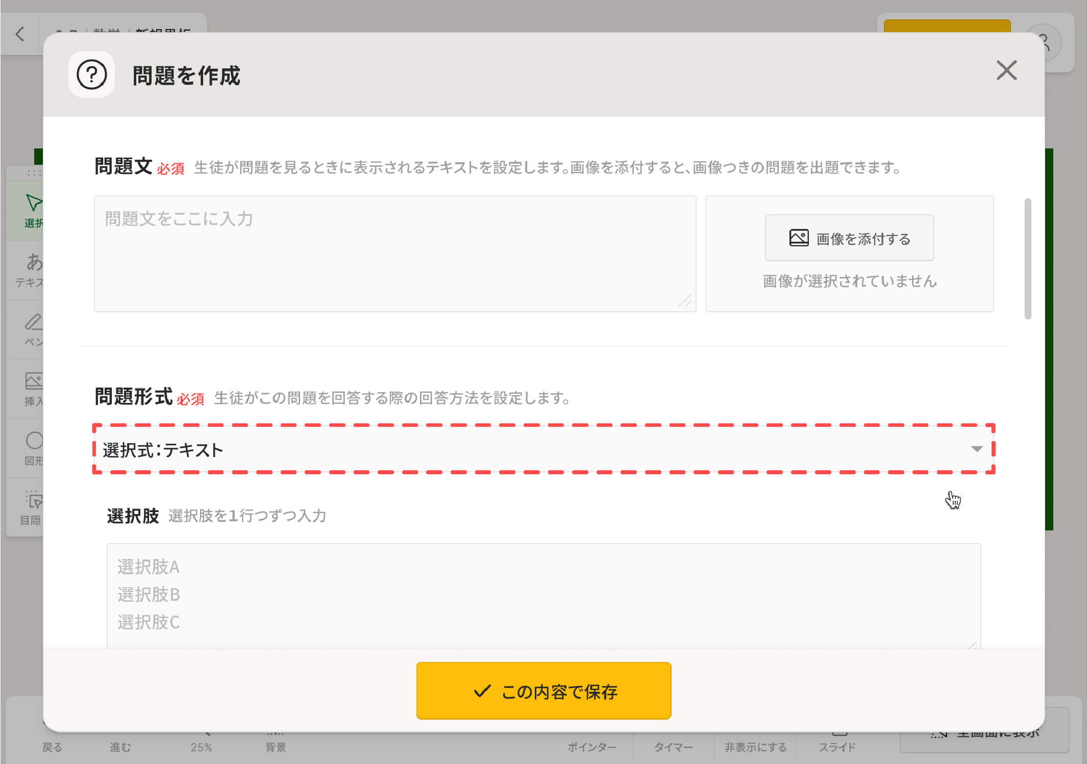Click the dropdown arrow beside 選択式:テキスト
This screenshot has height=764, width=1088.
(x=976, y=449)
